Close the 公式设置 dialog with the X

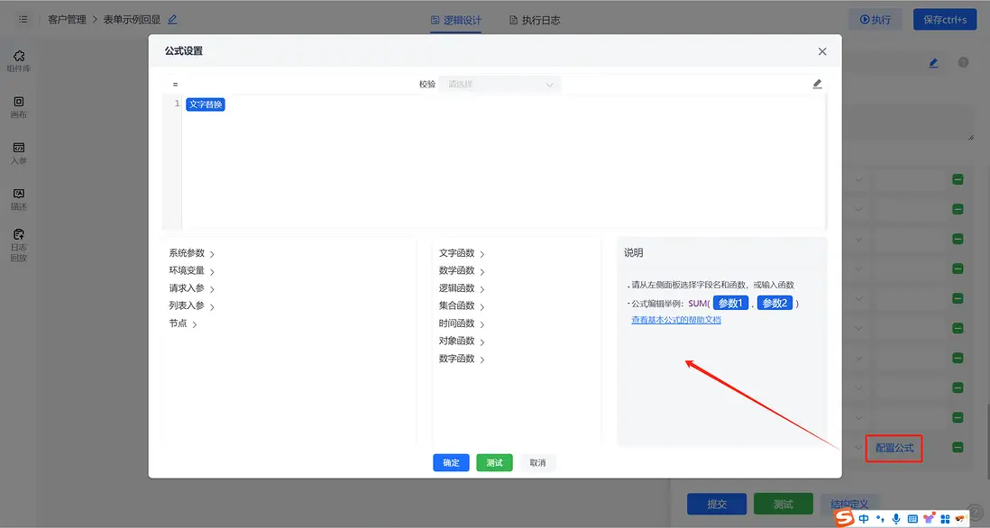point(822,51)
